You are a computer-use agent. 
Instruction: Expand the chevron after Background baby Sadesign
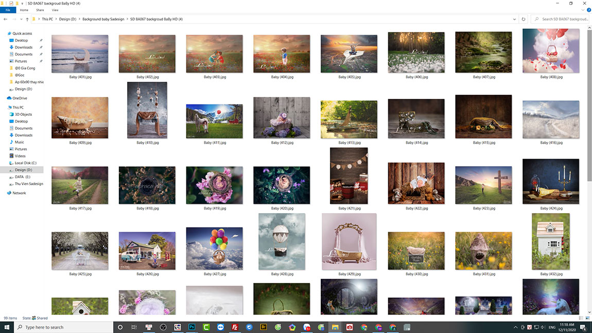(127, 19)
